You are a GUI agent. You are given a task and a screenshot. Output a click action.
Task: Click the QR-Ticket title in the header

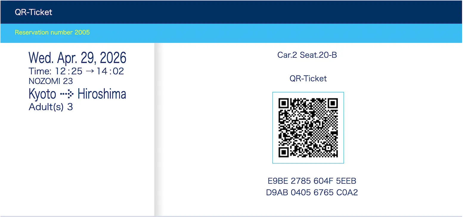(33, 12)
